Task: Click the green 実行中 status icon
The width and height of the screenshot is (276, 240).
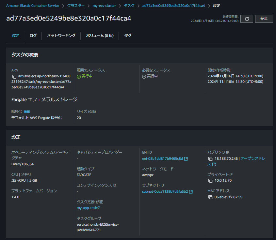Action: click(79, 76)
